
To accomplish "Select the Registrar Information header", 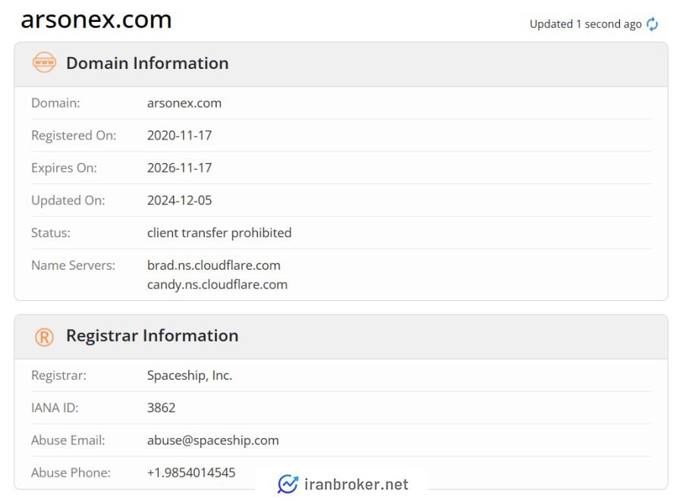I will [152, 336].
